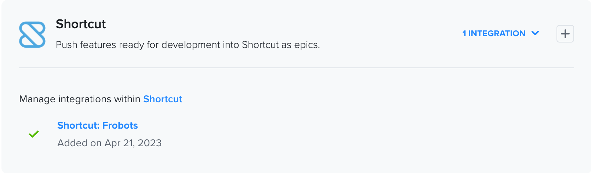The height and width of the screenshot is (173, 591).
Task: Click the Added on Apr 21, 2023 date
Action: (x=109, y=143)
